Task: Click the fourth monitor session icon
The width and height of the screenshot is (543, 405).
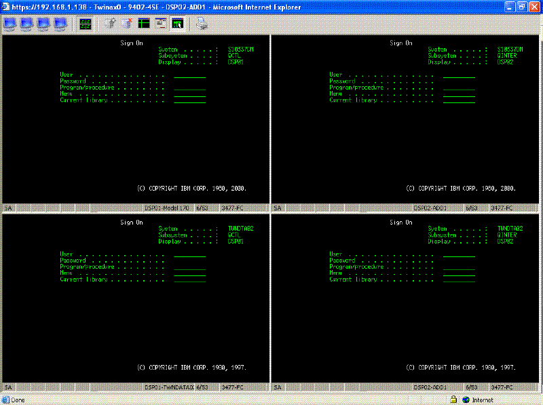Action: coord(60,24)
